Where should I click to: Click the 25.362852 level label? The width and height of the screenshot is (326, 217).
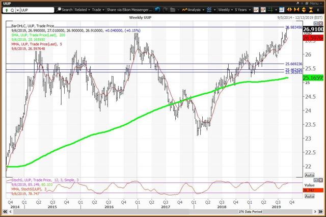pyautogui.click(x=293, y=72)
